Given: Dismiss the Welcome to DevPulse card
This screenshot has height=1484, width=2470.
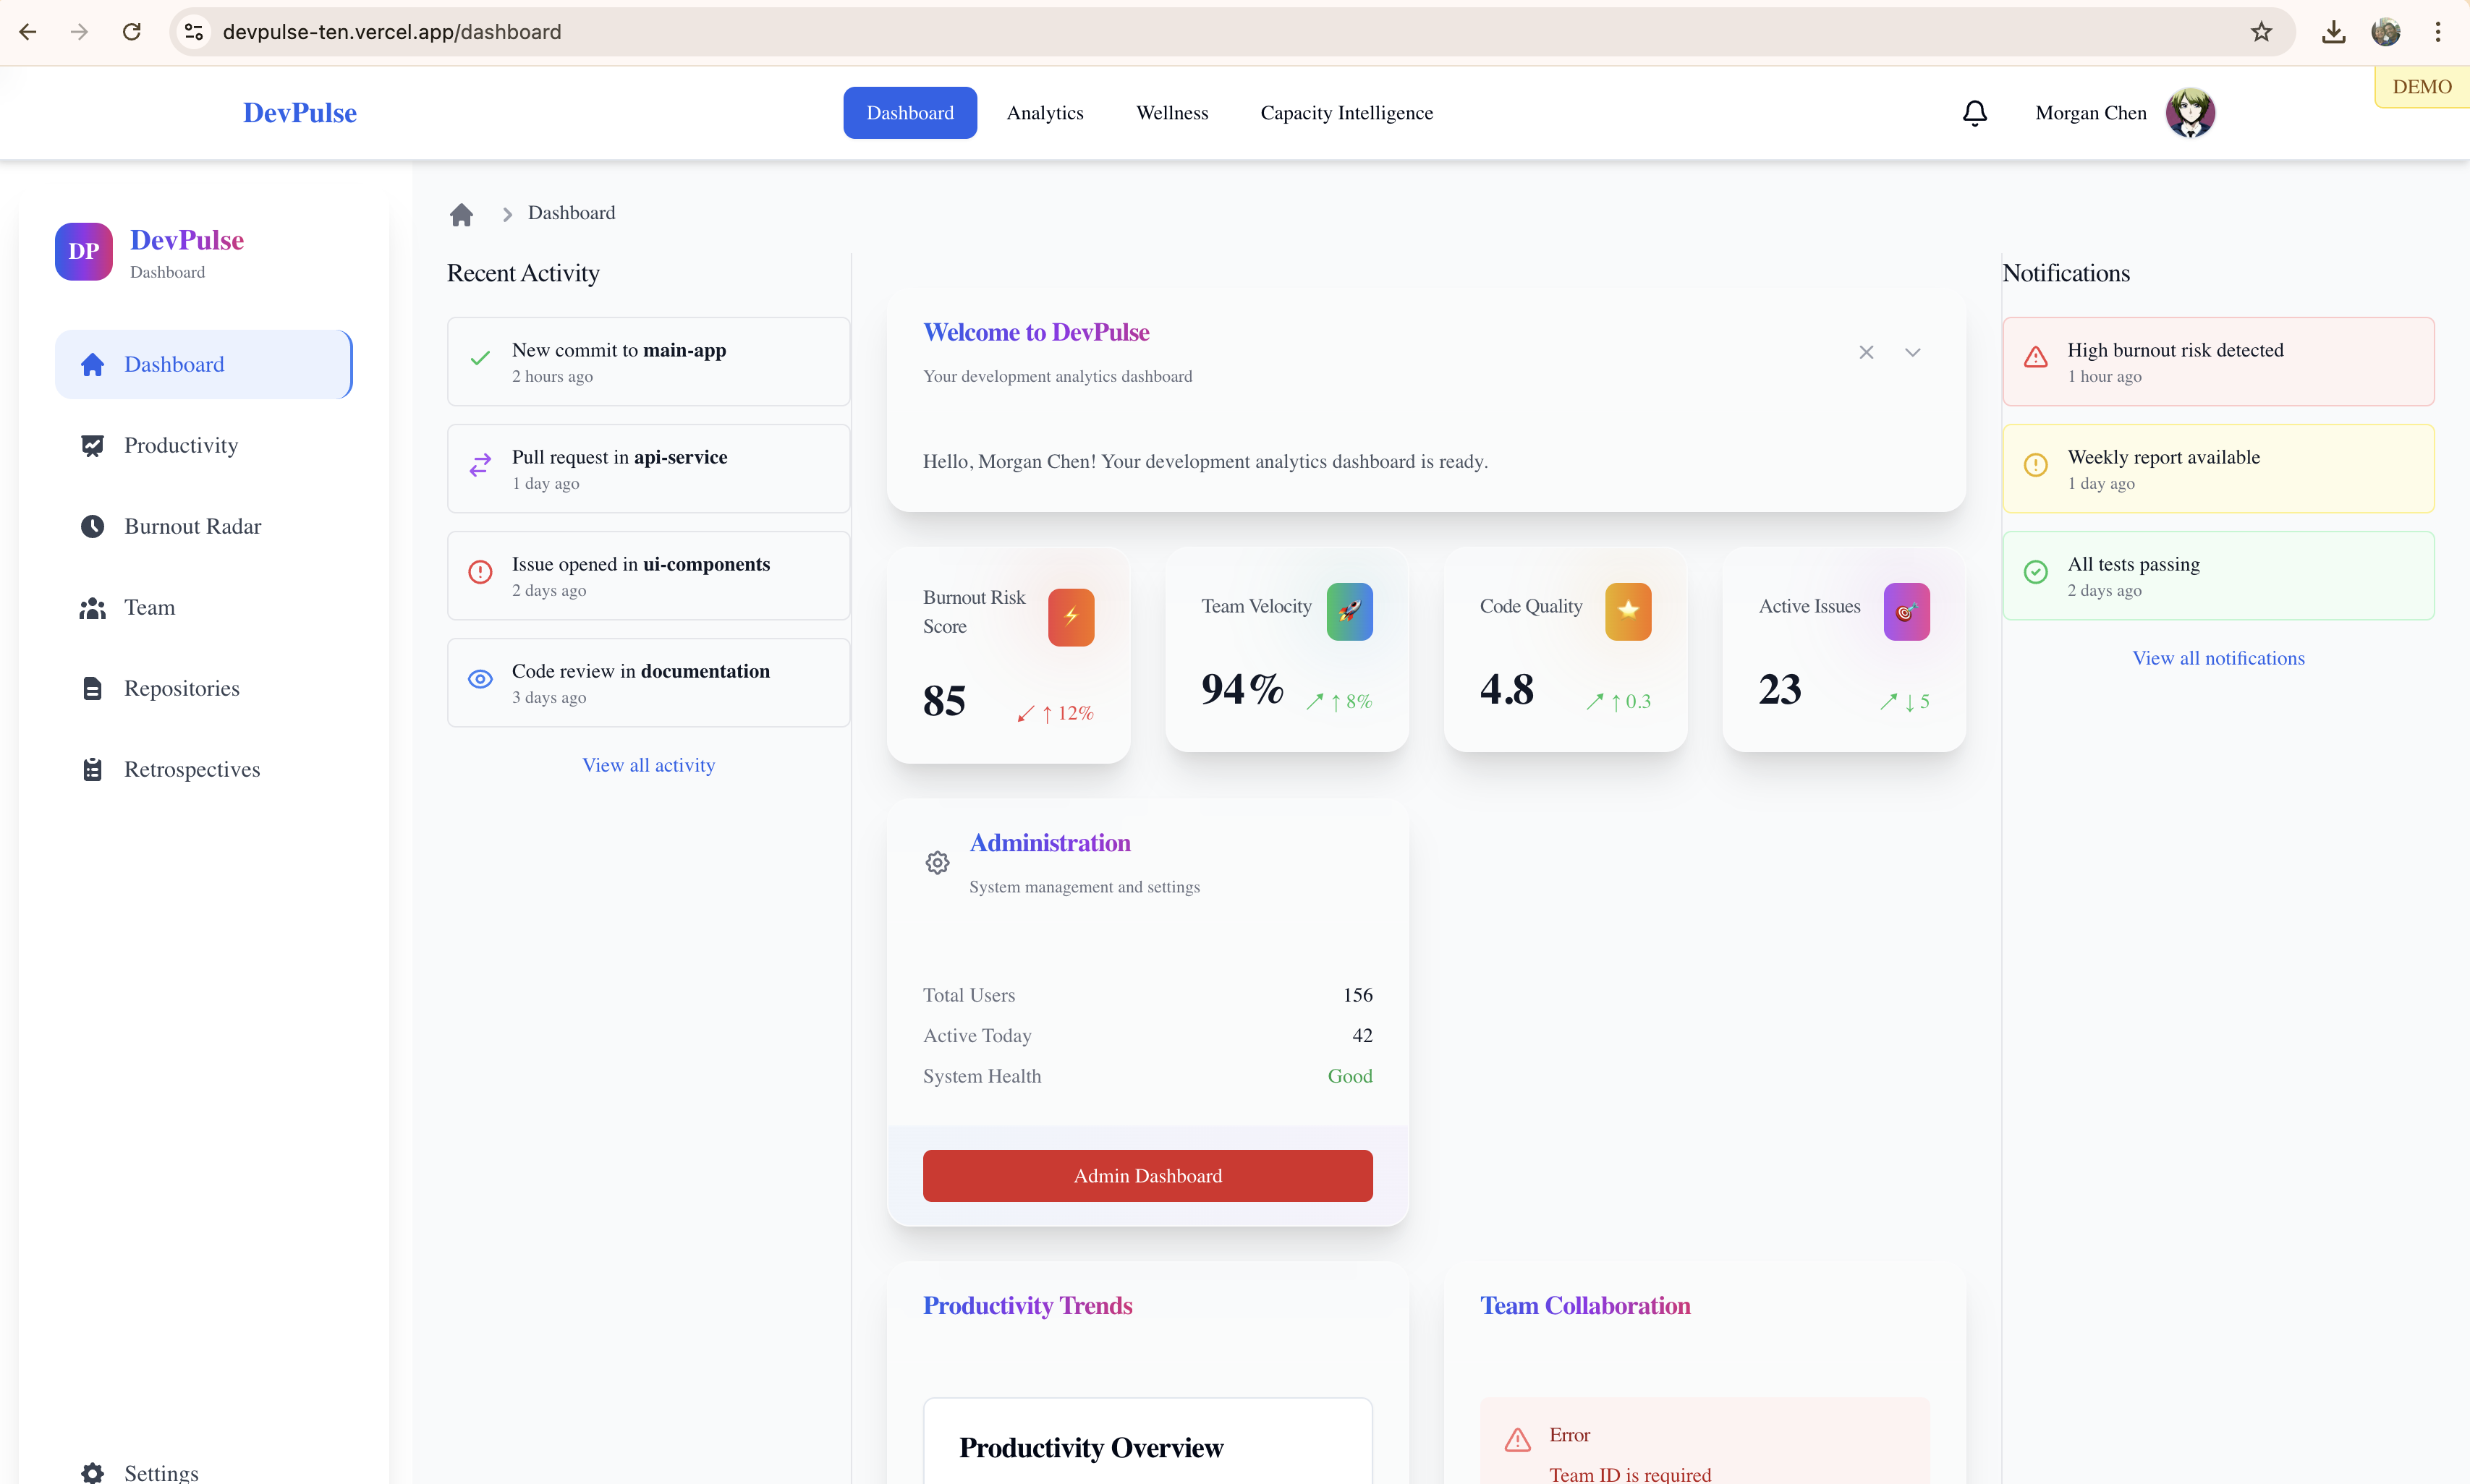Looking at the screenshot, I should [1866, 352].
